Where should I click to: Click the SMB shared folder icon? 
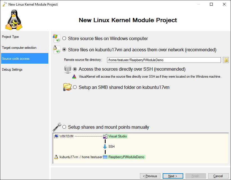tap(67, 87)
